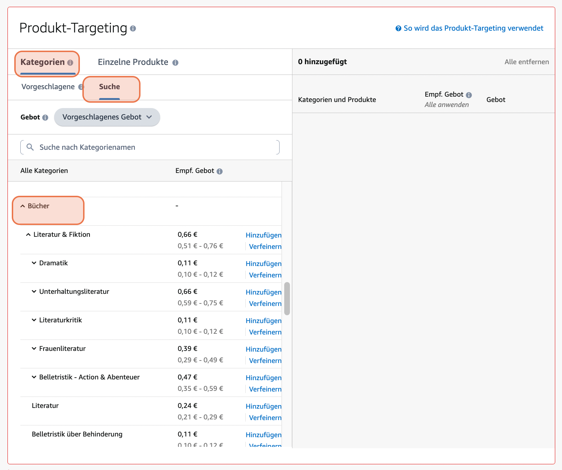The image size is (562, 470).
Task: Click Verfeinern for Literatur row
Action: [265, 418]
